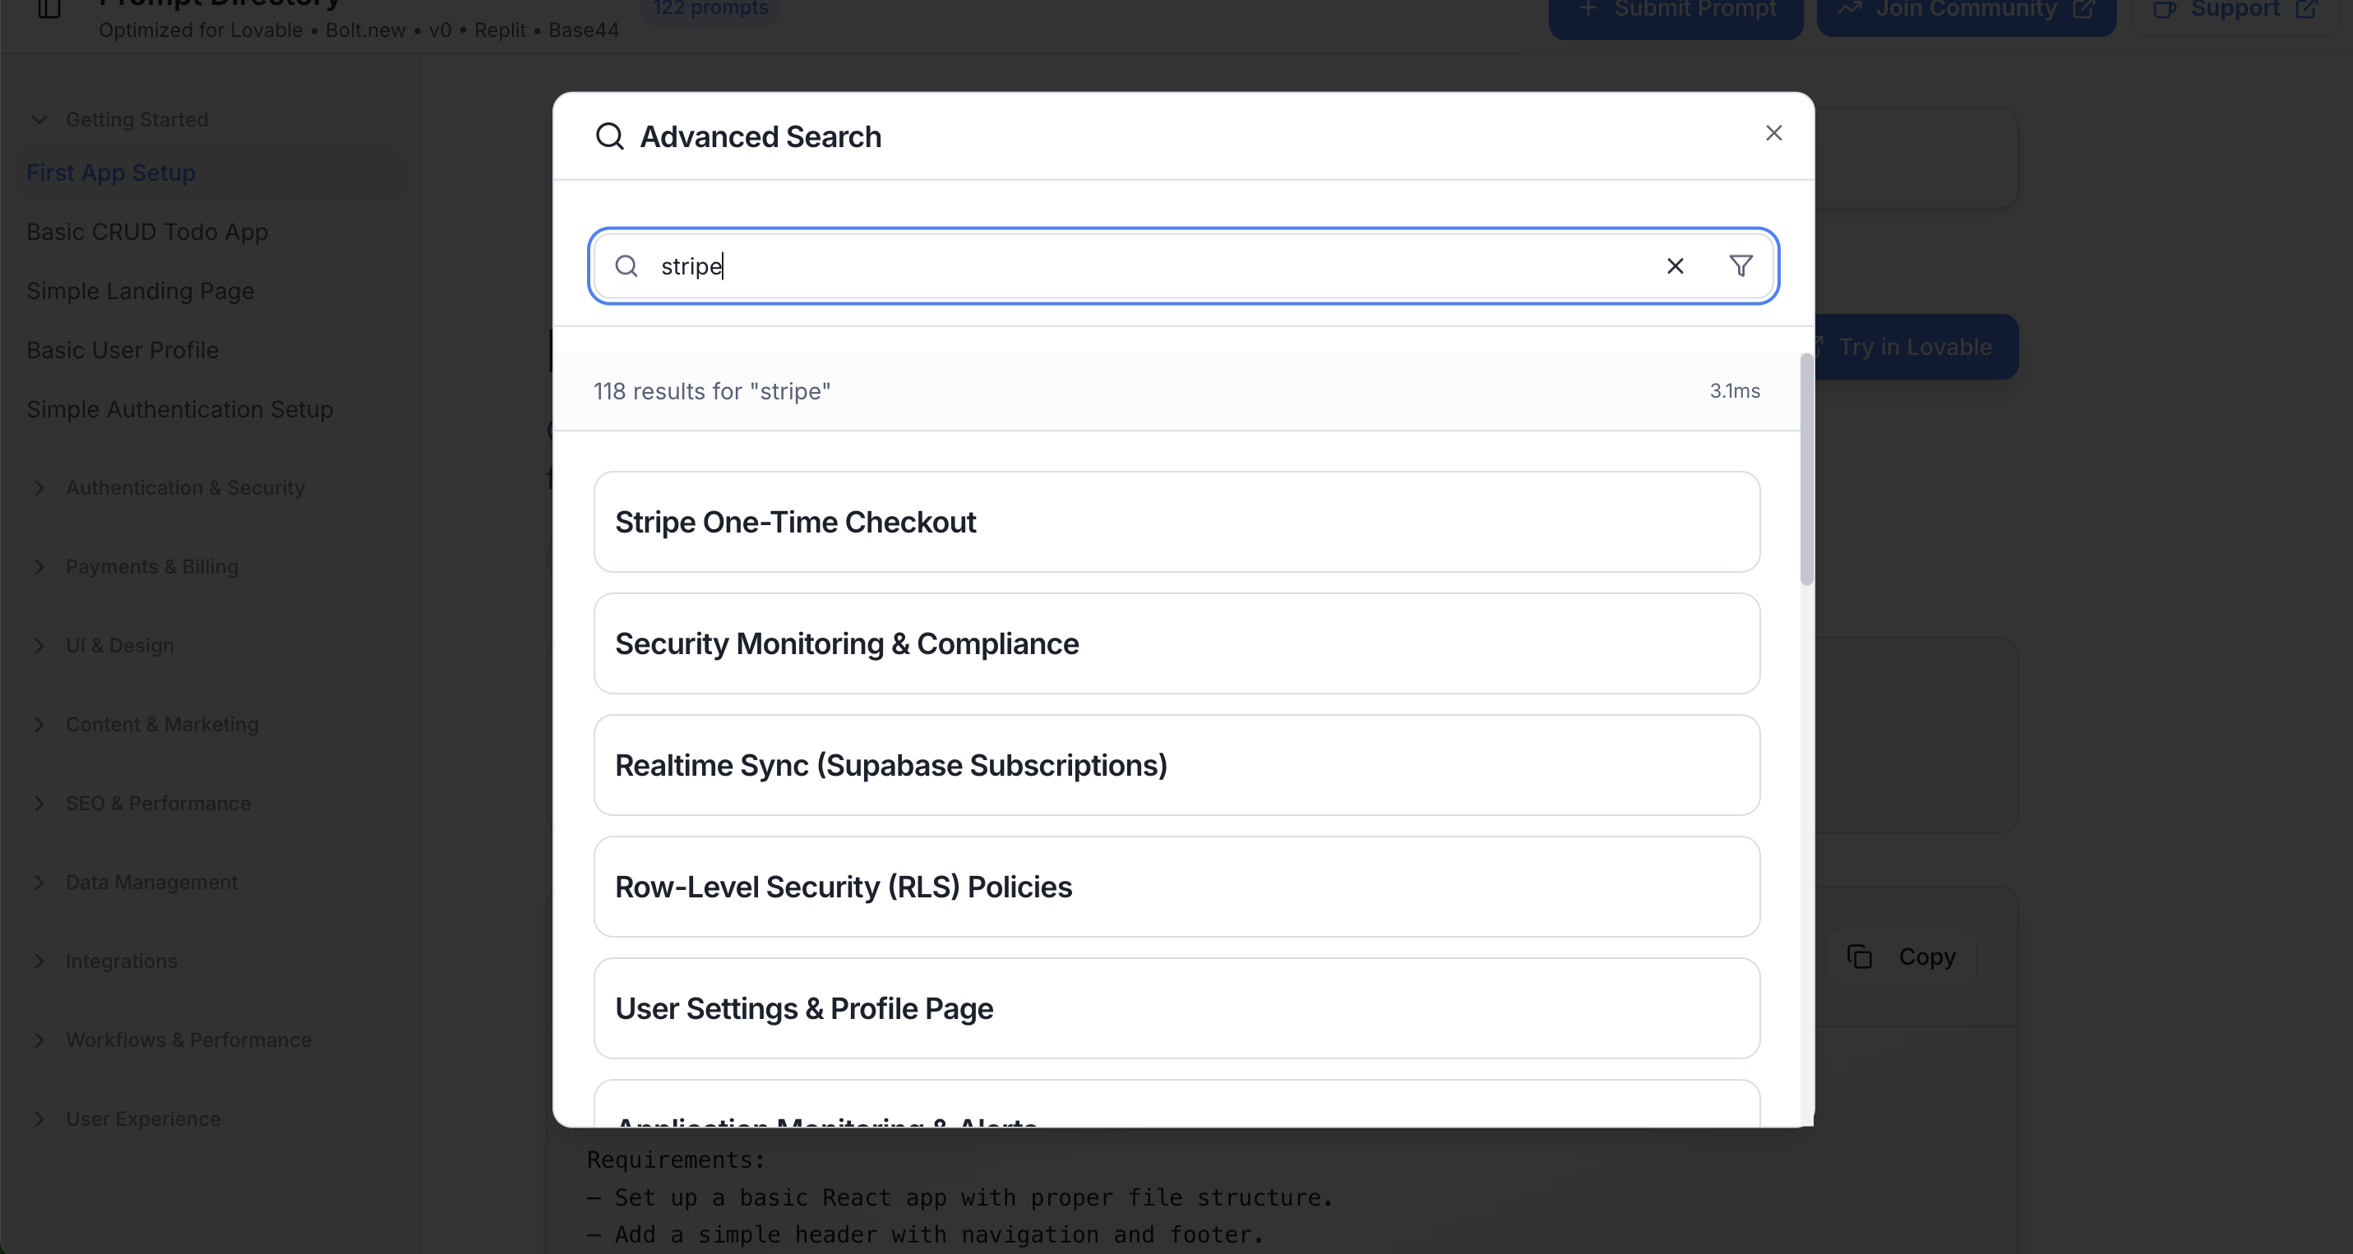Expand User Experience section
This screenshot has width=2353, height=1254.
pos(126,1119)
